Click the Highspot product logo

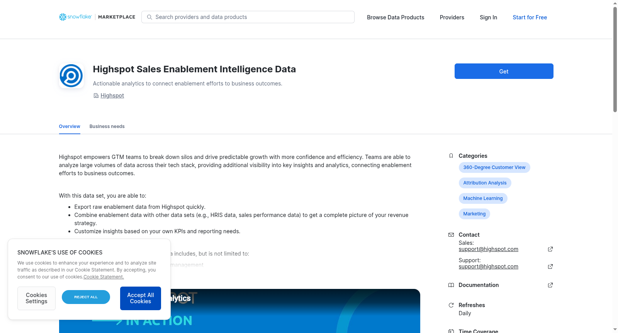(x=71, y=76)
